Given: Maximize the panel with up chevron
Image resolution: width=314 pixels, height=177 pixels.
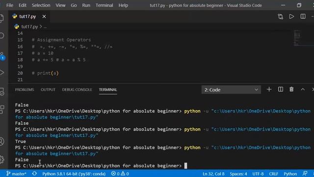Looking at the screenshot, I should [x=303, y=89].
